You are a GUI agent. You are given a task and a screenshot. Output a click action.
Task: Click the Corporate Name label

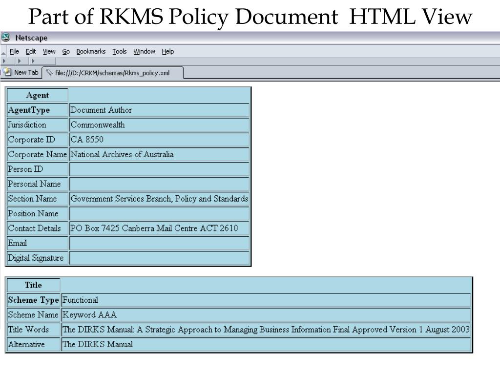pos(37,154)
